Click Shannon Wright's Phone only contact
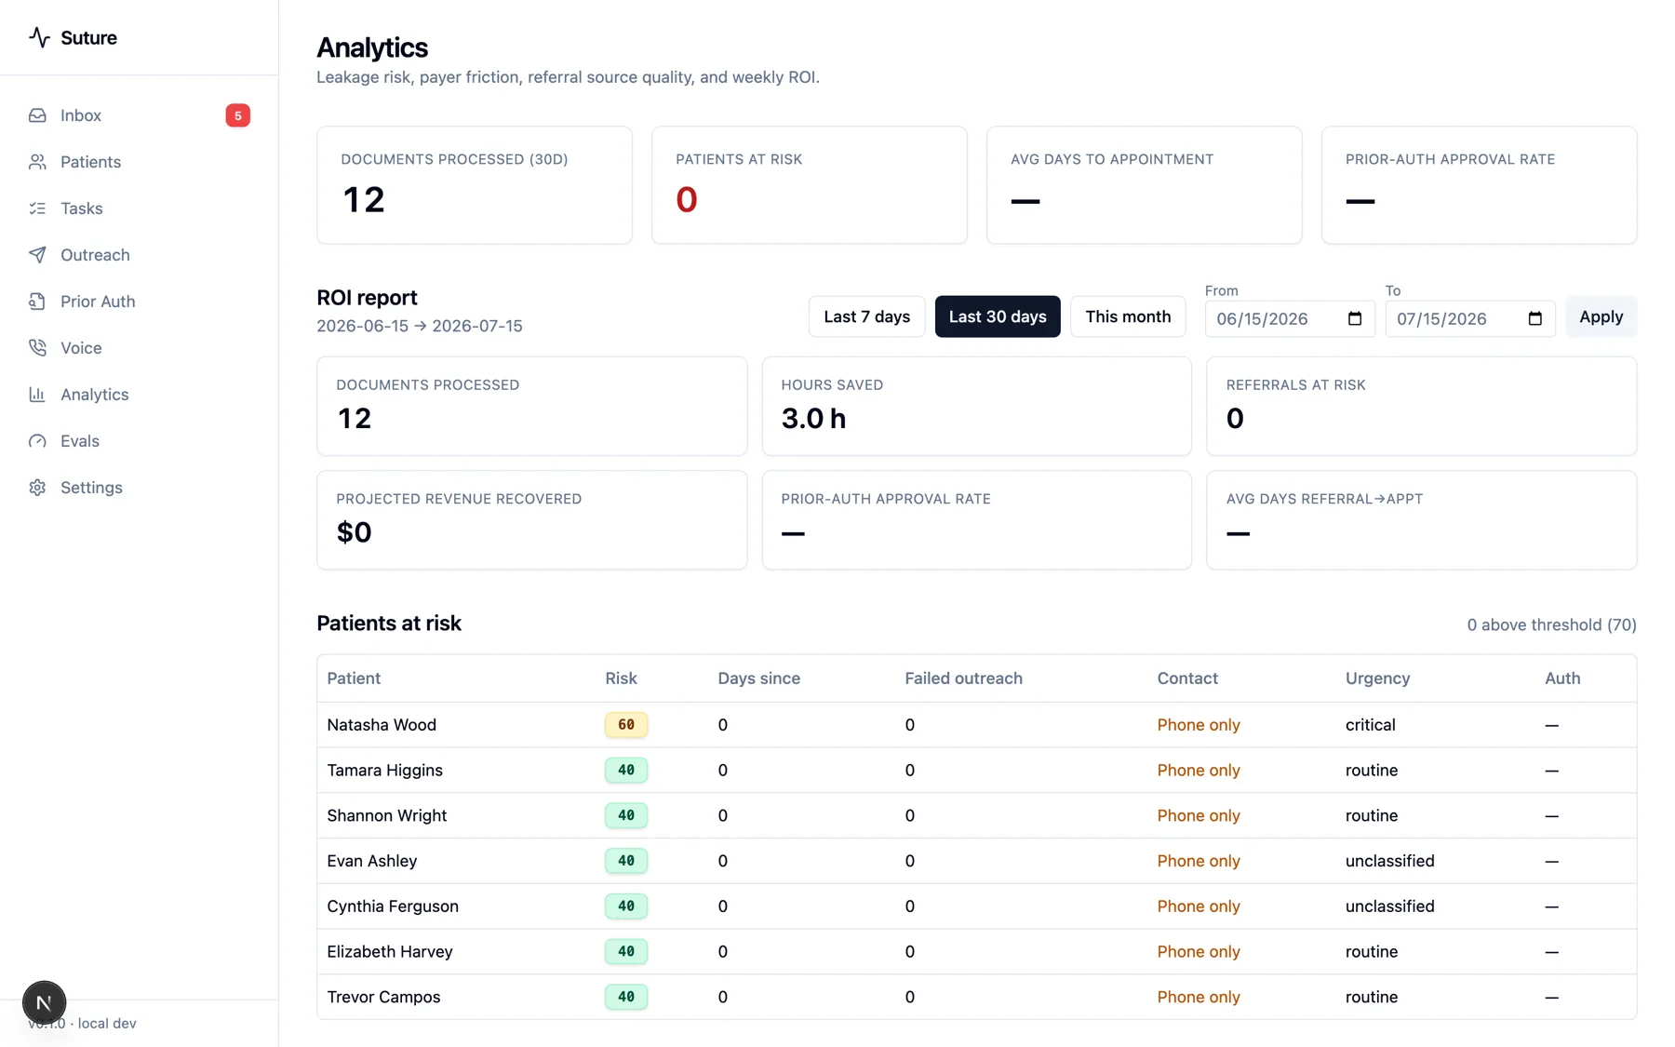Viewport: 1675px width, 1047px height. tap(1199, 815)
